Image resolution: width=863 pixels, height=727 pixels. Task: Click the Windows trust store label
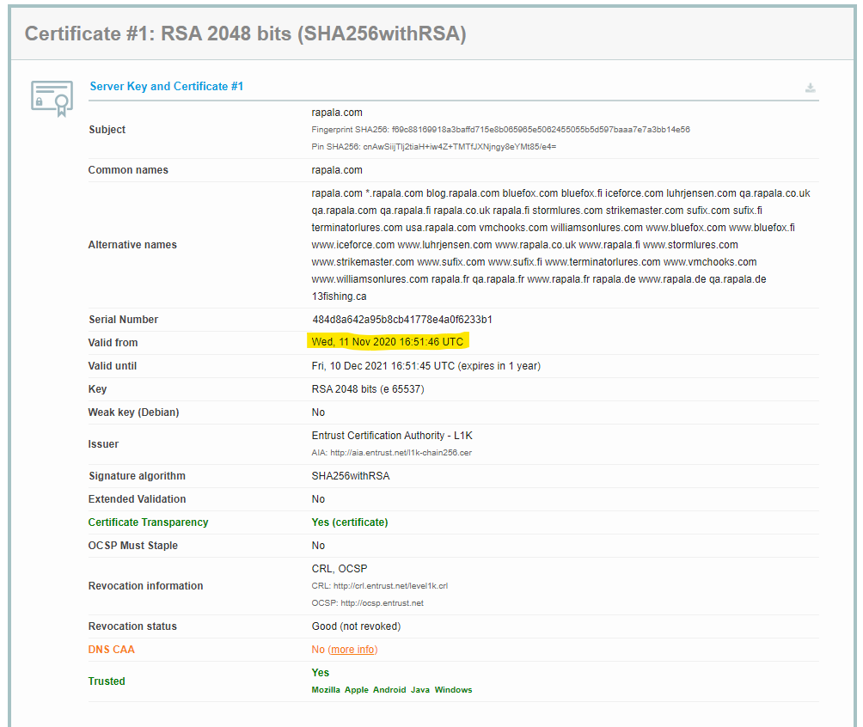tap(454, 689)
